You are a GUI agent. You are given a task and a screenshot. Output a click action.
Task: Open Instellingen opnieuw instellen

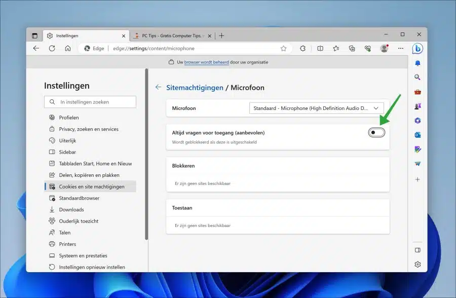90,267
